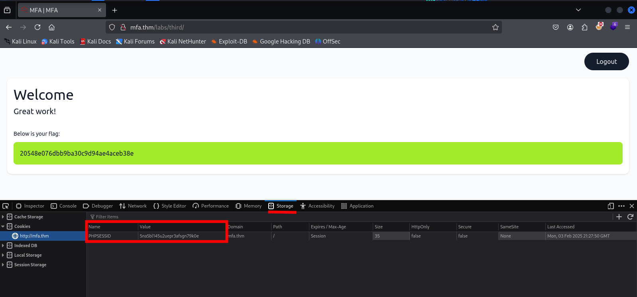The width and height of the screenshot is (637, 297).
Task: Open the Kali NetHunter bookmark
Action: [183, 42]
